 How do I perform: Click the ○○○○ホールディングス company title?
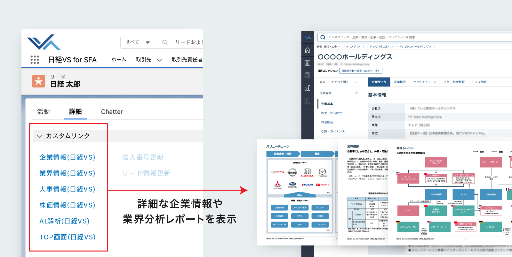355,57
